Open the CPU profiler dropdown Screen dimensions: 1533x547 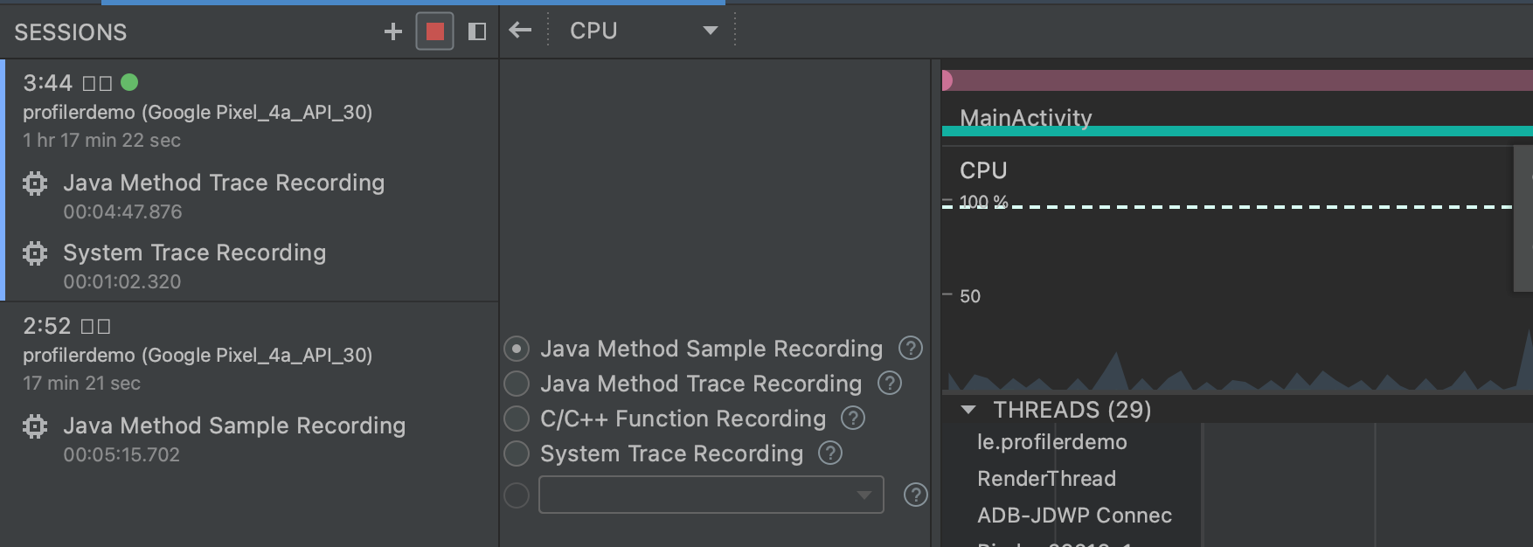[x=643, y=31]
